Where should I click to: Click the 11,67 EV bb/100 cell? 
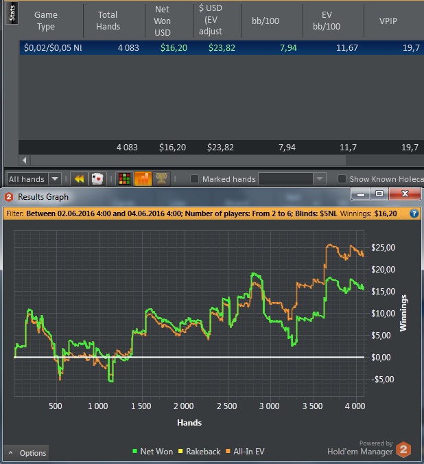click(347, 47)
